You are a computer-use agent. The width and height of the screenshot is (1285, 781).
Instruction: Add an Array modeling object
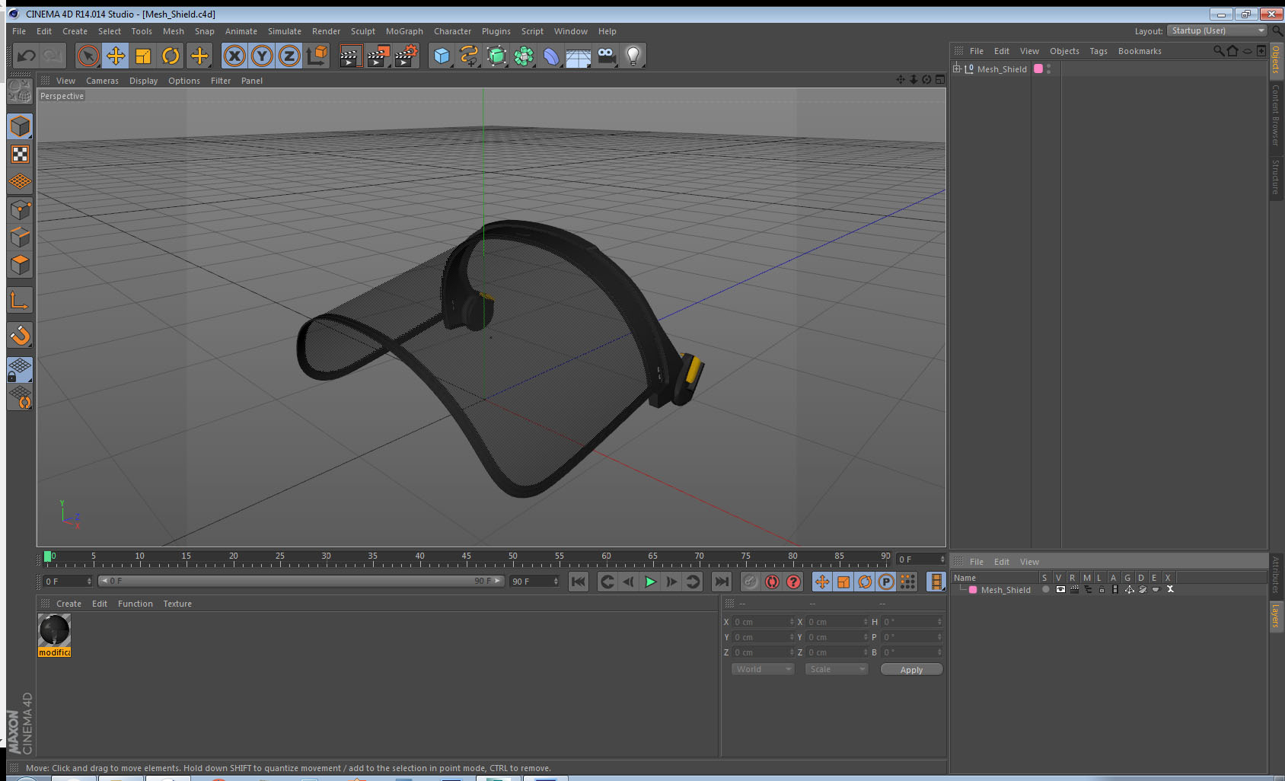524,56
